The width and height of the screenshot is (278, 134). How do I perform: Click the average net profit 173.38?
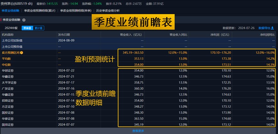pyautogui.click(x=226, y=59)
